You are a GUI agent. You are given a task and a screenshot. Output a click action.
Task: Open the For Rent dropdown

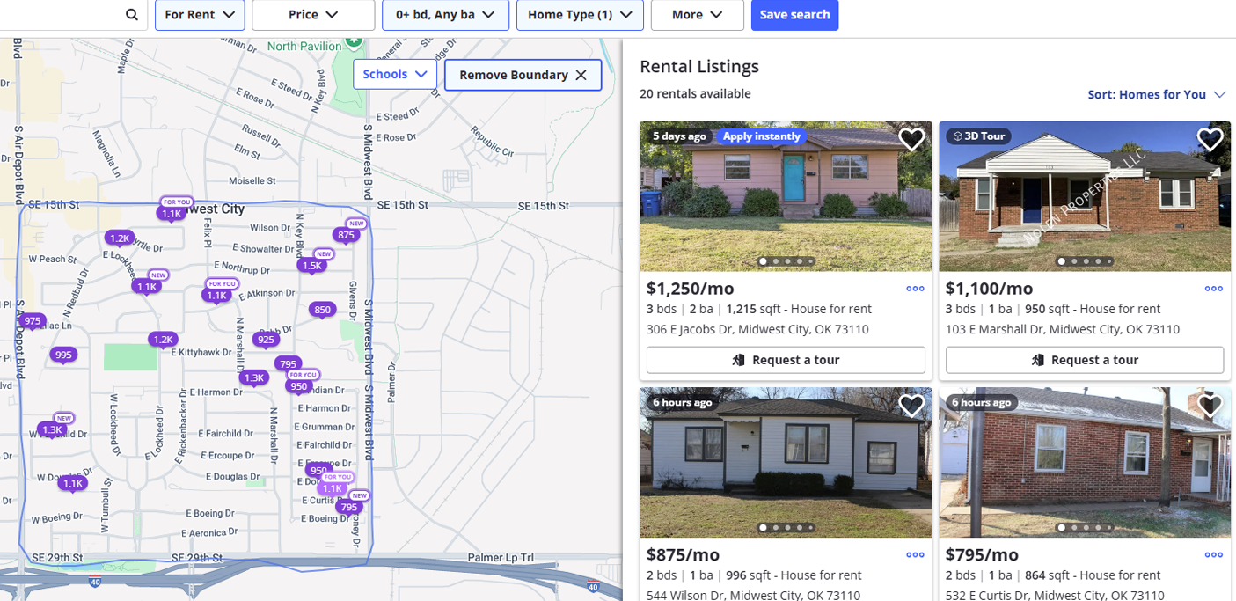[200, 15]
